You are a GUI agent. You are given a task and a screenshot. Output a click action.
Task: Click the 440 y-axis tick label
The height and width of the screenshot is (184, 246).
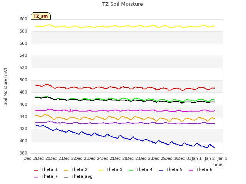point(23,117)
